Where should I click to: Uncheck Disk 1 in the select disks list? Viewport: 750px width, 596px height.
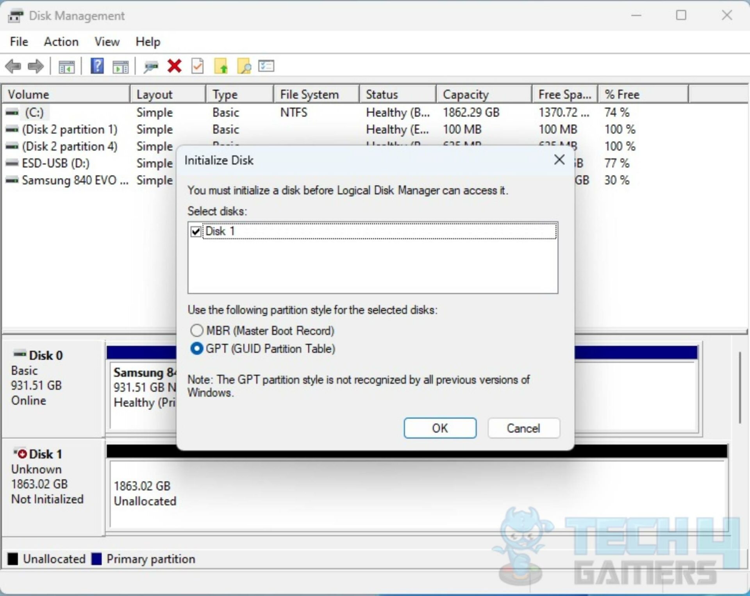(196, 231)
